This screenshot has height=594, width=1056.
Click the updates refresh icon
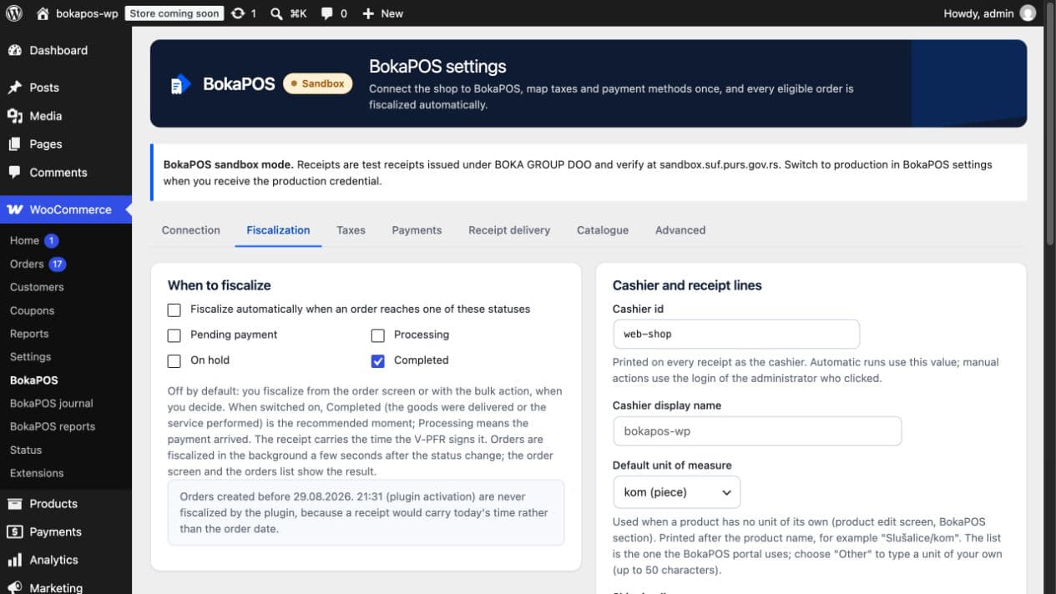click(x=238, y=13)
